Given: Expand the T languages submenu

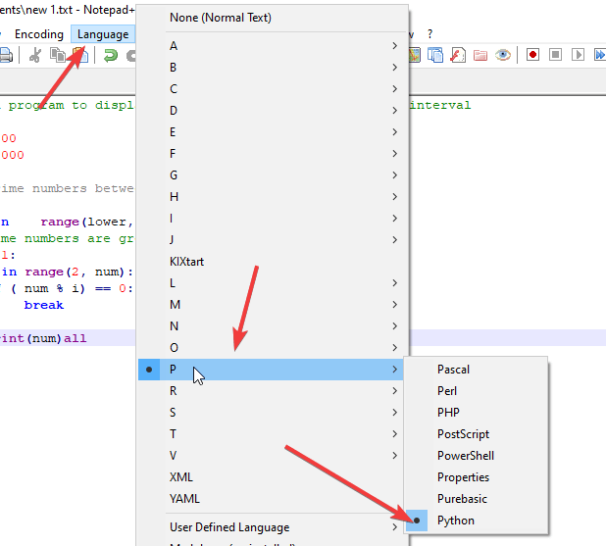Looking at the screenshot, I should point(273,434).
